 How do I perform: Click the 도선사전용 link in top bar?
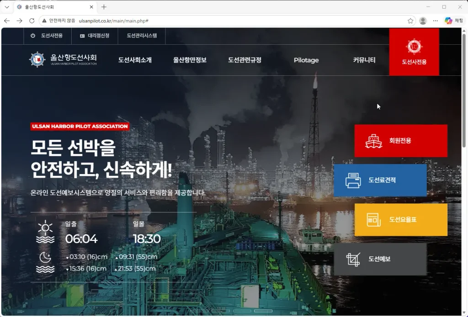point(52,36)
